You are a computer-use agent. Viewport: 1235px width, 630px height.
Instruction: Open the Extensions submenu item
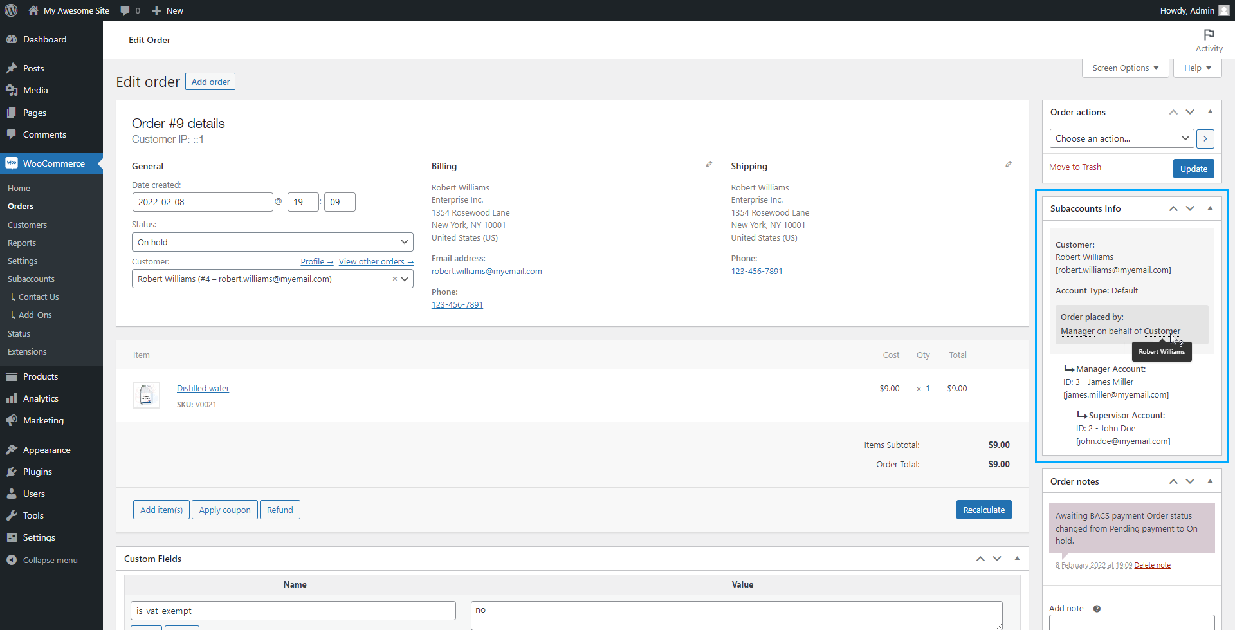pyautogui.click(x=27, y=351)
